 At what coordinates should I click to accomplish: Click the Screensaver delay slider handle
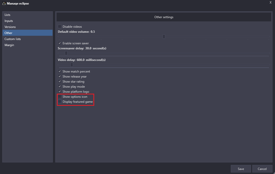pos(66,53)
